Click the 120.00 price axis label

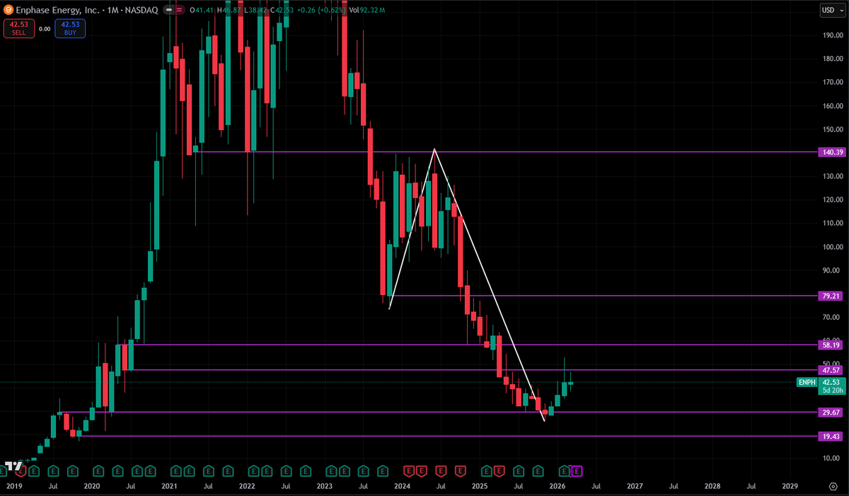tap(831, 200)
